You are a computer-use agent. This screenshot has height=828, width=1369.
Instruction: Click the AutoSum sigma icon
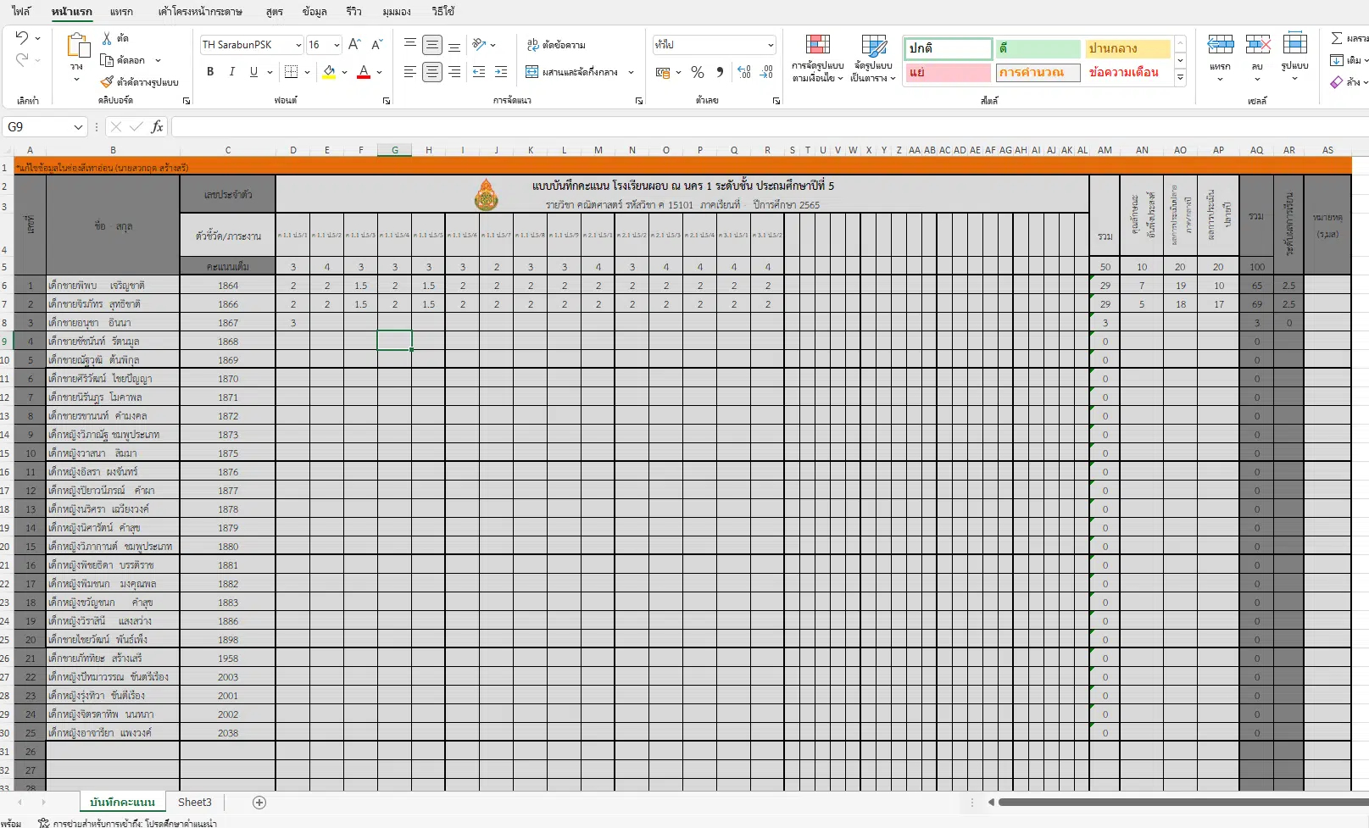click(1337, 39)
